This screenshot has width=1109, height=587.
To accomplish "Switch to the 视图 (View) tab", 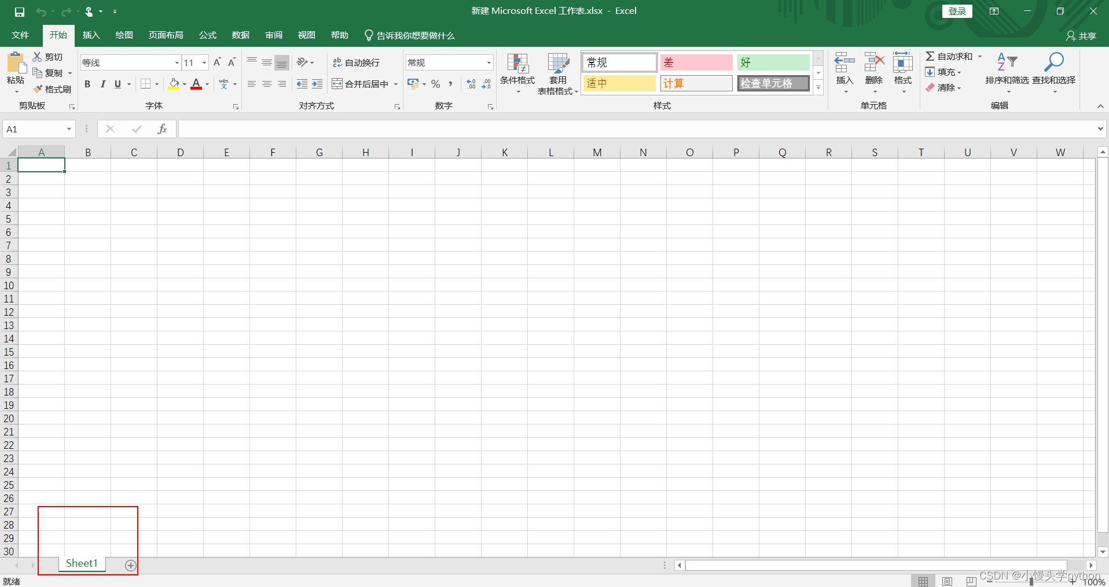I will pyautogui.click(x=307, y=35).
